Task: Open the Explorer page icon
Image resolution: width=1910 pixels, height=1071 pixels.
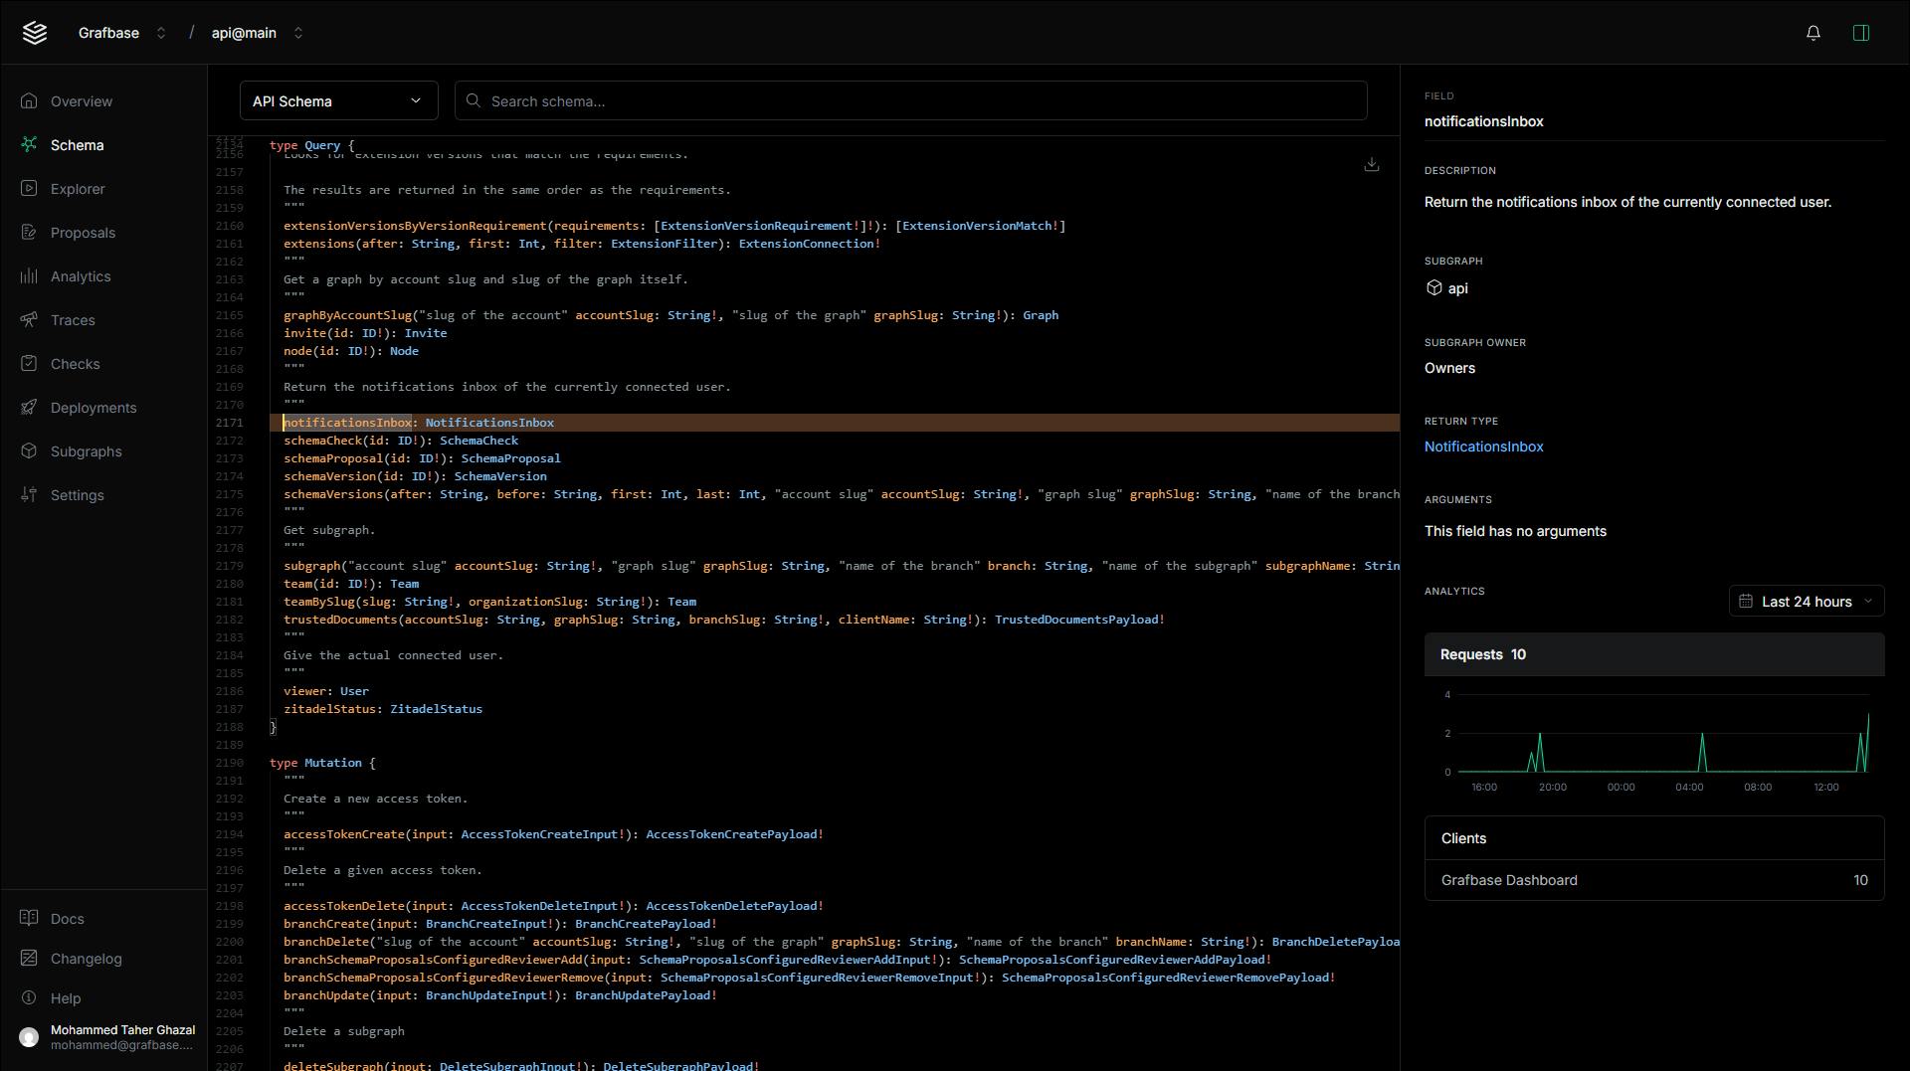Action: click(x=29, y=189)
